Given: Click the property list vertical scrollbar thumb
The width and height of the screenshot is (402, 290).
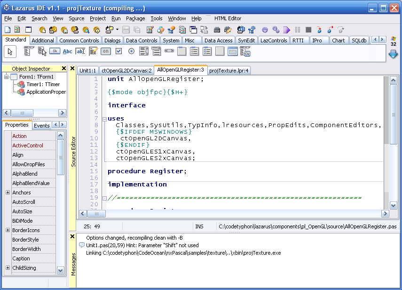Looking at the screenshot, I should tap(61, 157).
